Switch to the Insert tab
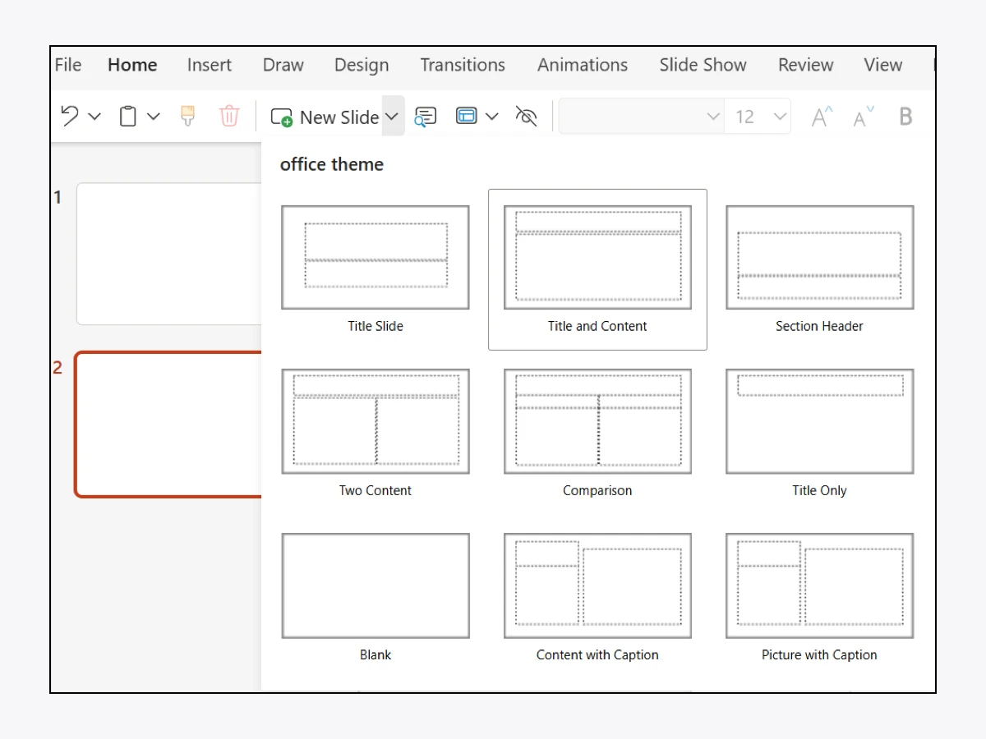 [x=210, y=65]
